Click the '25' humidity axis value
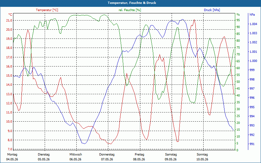The image size is (261, 163). [x=238, y=116]
